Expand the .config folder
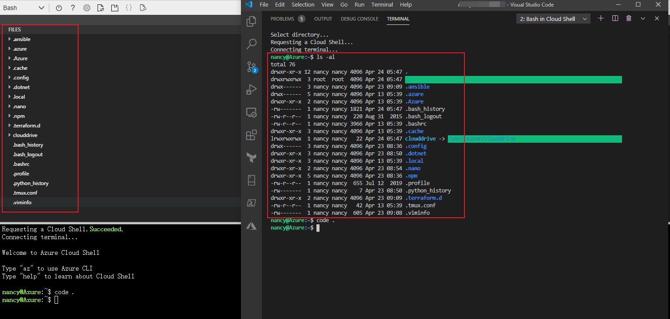Screen dimensions: 670x319 pos(21,78)
